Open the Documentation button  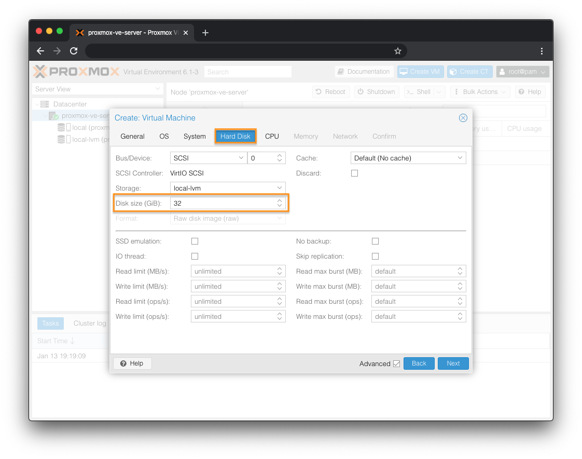tap(364, 72)
